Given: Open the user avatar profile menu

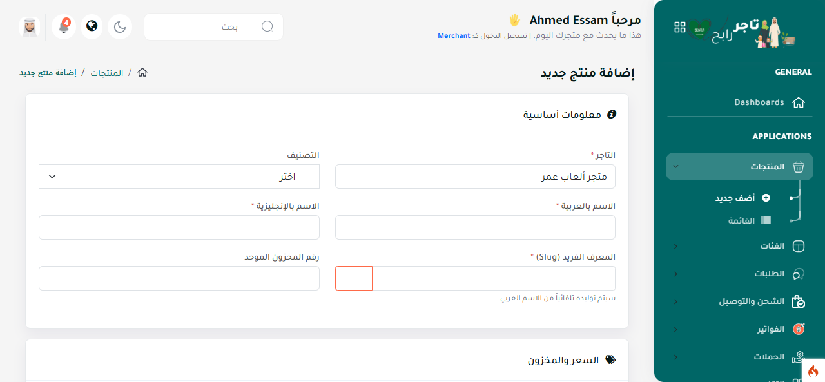Looking at the screenshot, I should point(29,27).
